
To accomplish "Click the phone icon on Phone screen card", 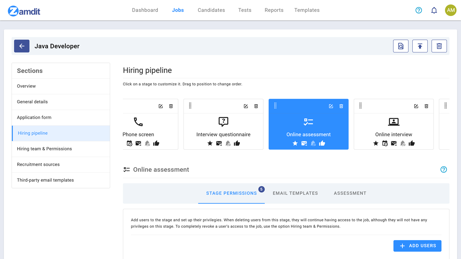I will coord(138,122).
